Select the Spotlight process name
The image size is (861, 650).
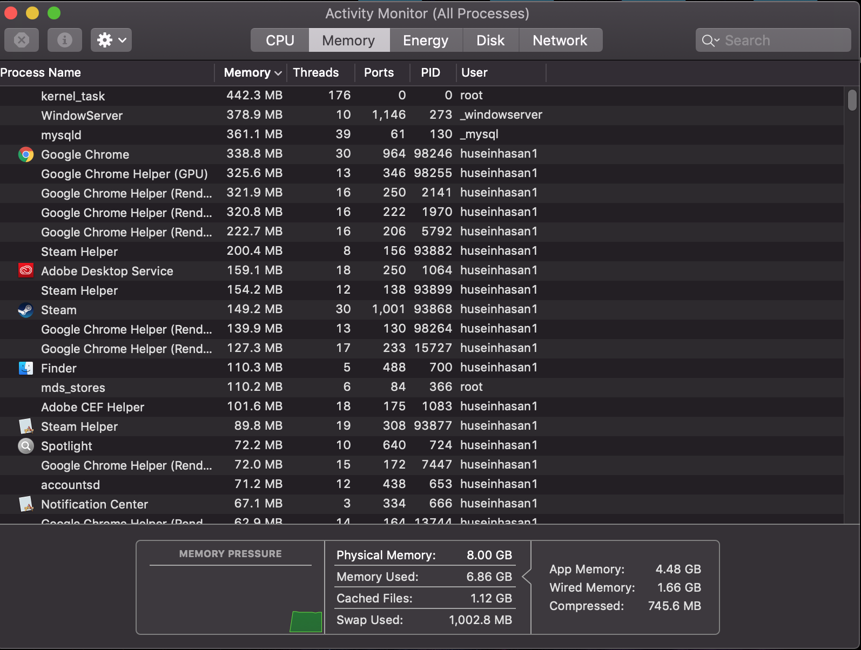point(66,446)
